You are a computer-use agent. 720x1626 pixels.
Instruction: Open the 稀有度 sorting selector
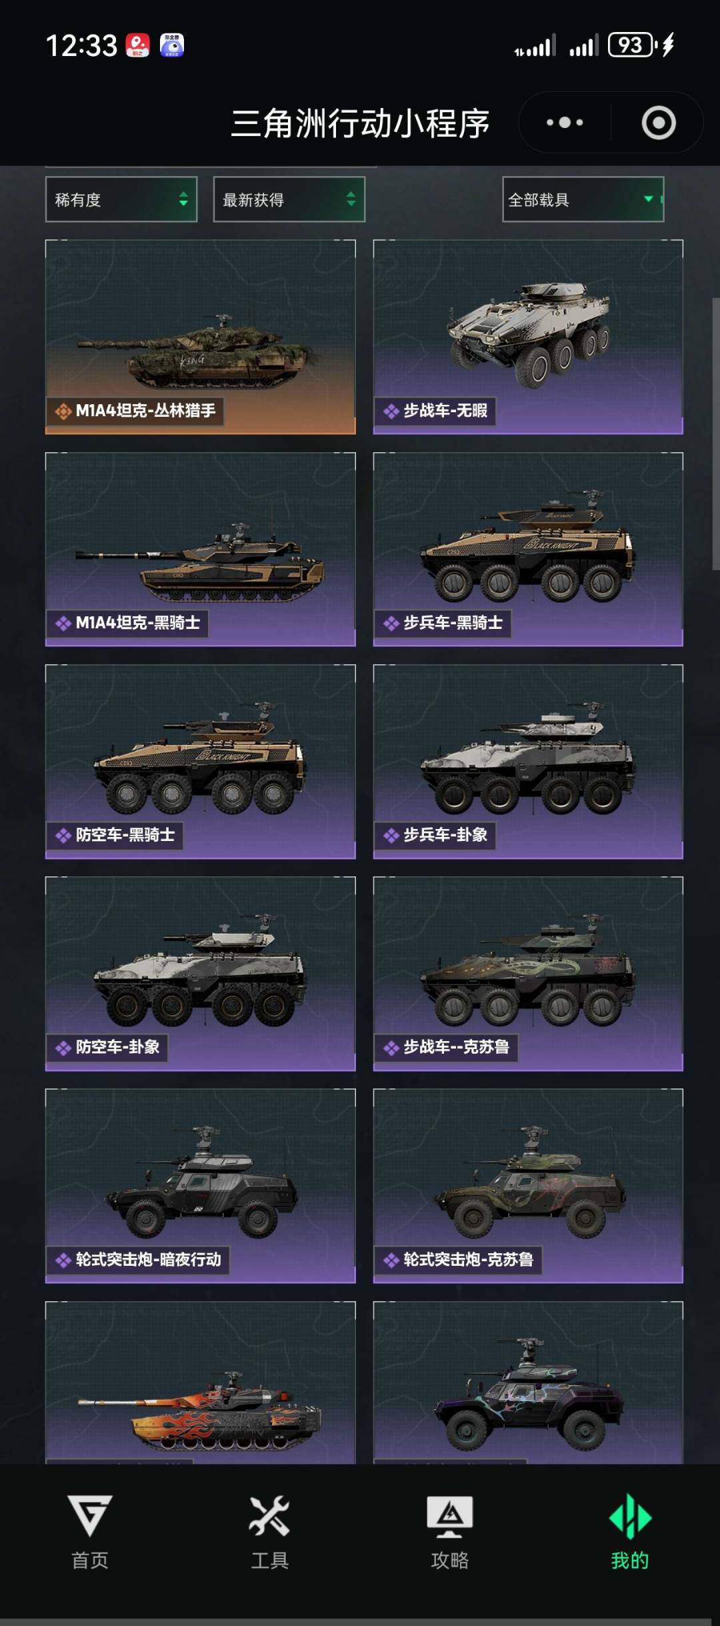(121, 199)
